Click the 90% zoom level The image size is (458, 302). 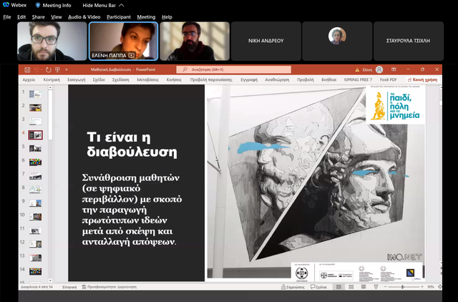pyautogui.click(x=431, y=287)
